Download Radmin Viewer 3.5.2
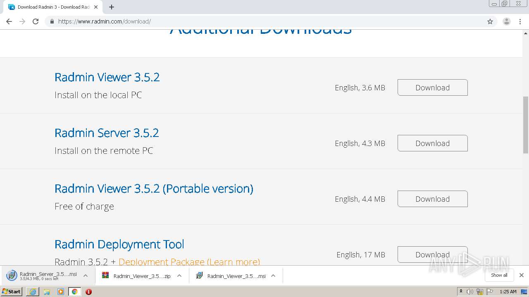 [x=432, y=87]
